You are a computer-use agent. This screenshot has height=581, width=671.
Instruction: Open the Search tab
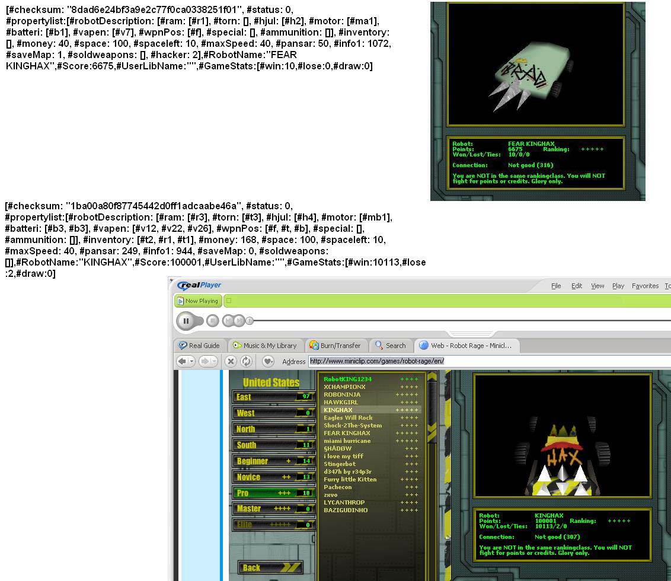(390, 346)
